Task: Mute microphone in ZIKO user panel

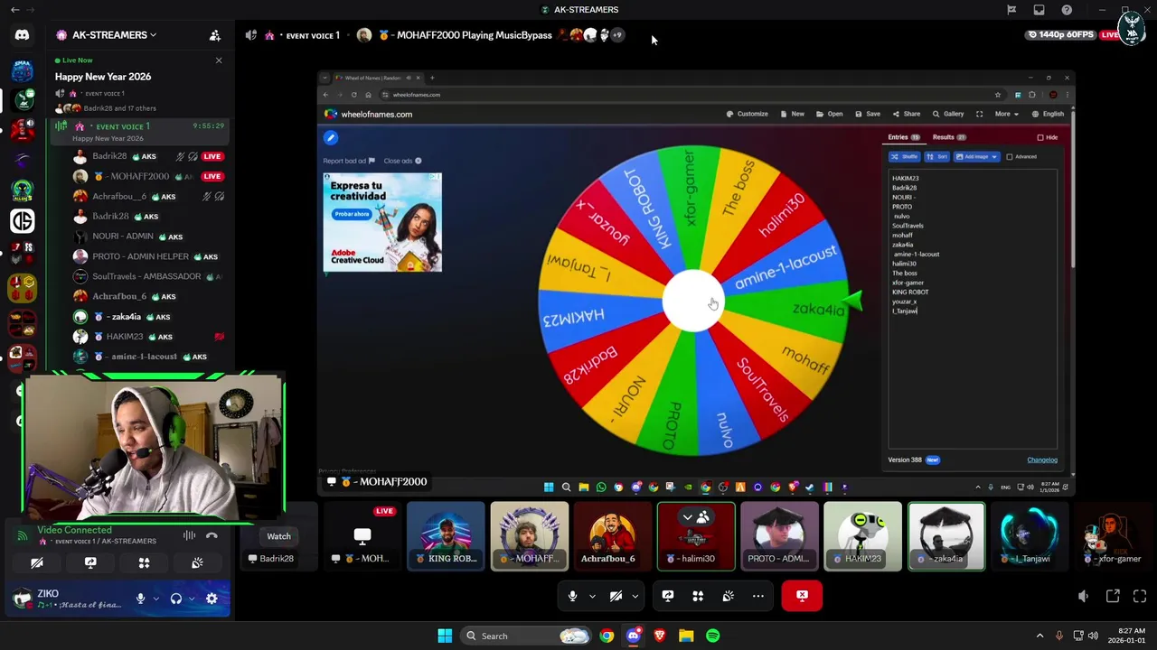Action: tap(140, 599)
